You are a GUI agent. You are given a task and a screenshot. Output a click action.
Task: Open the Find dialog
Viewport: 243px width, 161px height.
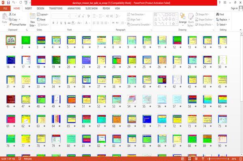(220, 15)
